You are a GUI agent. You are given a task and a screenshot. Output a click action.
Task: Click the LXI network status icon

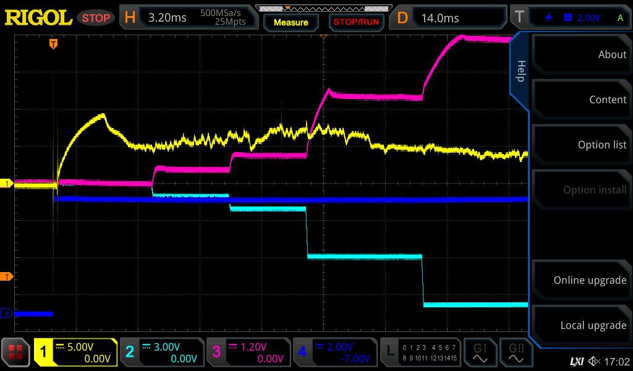576,360
